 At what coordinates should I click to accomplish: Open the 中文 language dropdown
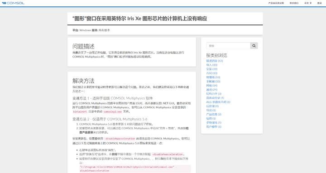coord(308,3)
